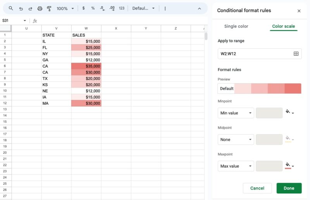Collapse the toolbar with the up chevron
Viewport: 310px width, 200px height.
point(199,9)
